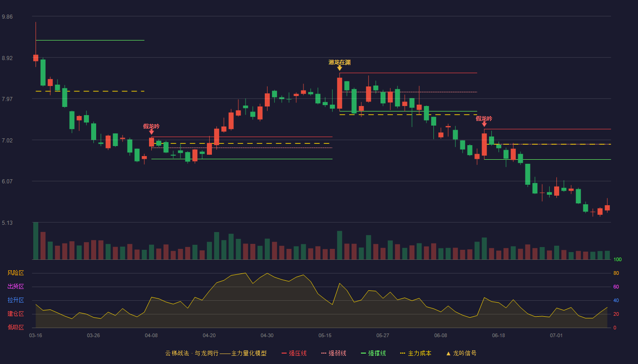
Task: Click the 6.07 price axis label
Action: (x=7, y=182)
